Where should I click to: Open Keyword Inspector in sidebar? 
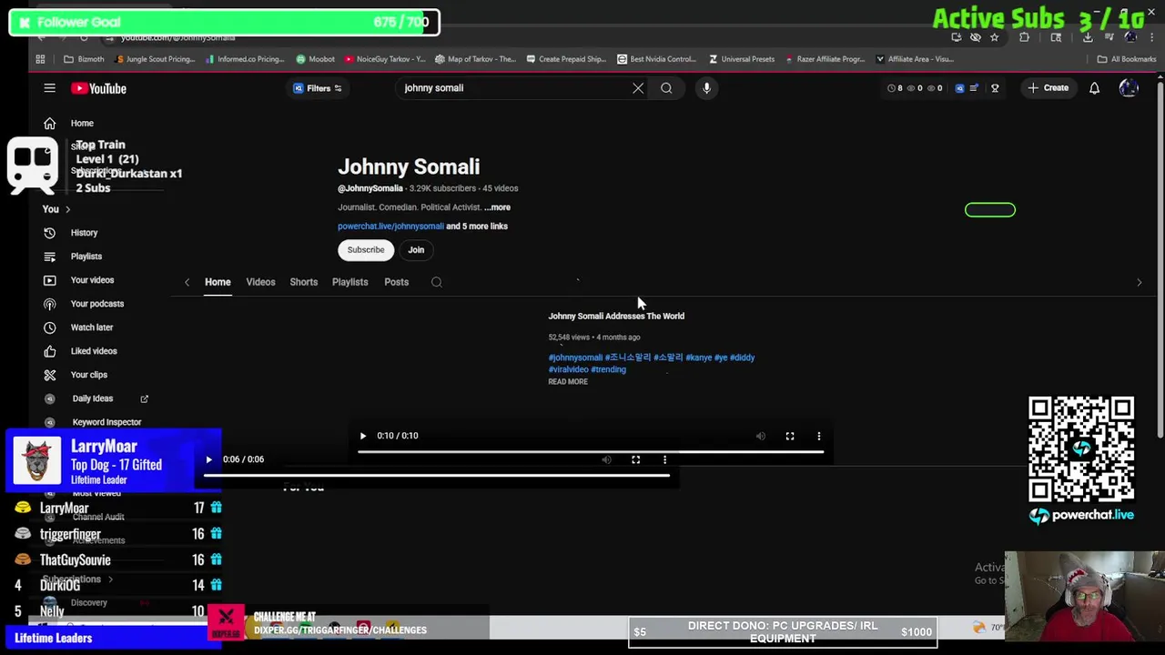click(x=106, y=422)
